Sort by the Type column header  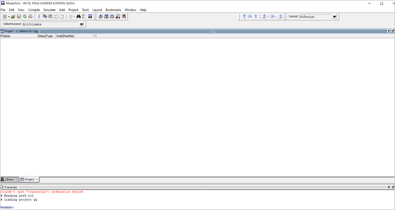click(x=51, y=36)
